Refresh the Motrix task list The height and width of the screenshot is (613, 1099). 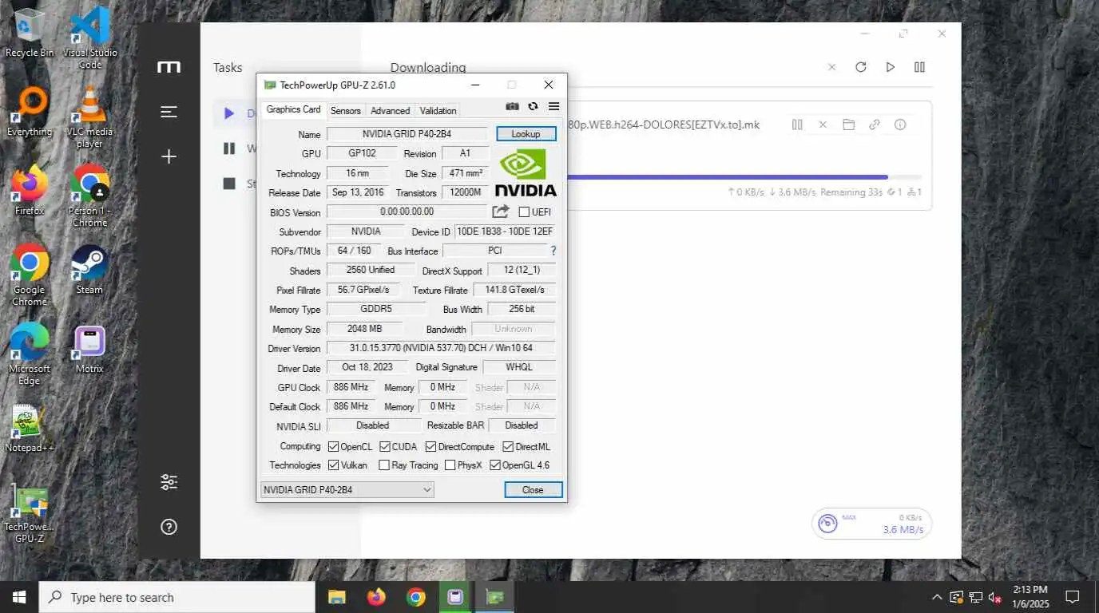click(861, 67)
